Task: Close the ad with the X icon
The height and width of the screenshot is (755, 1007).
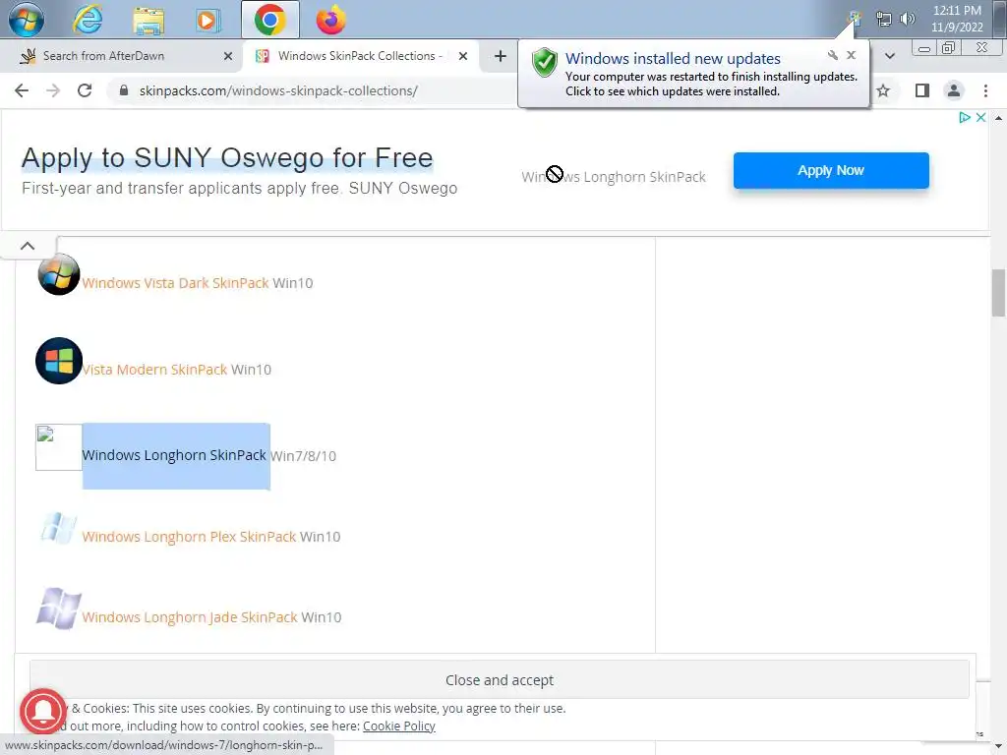Action: pos(980,118)
